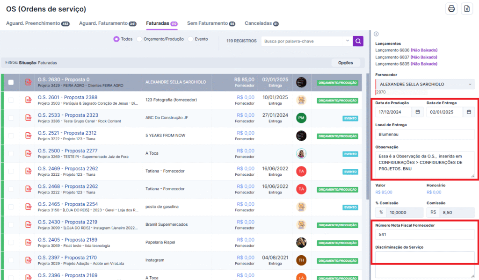Image resolution: width=479 pixels, height=280 pixels.
Task: Open PDF of O.S. 2500
Action: point(29,153)
